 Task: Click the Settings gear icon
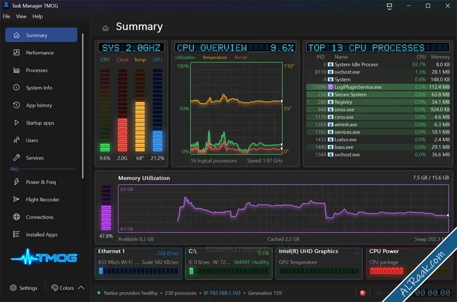click(x=13, y=288)
